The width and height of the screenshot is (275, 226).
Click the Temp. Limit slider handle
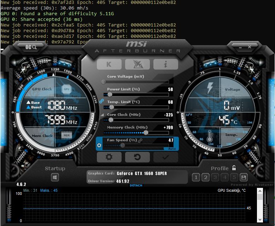click(x=112, y=107)
